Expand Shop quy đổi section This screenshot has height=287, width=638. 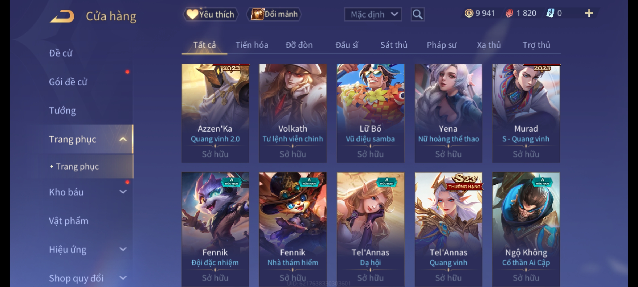[x=123, y=278]
